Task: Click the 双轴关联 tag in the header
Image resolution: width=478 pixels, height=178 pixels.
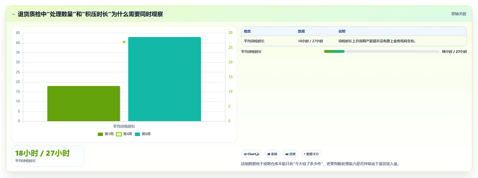Action: click(x=459, y=14)
